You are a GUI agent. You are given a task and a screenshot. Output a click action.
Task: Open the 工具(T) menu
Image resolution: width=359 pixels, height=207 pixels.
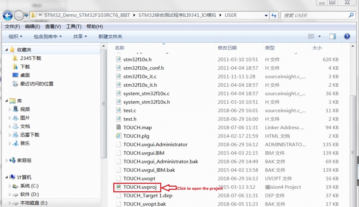coord(74,27)
